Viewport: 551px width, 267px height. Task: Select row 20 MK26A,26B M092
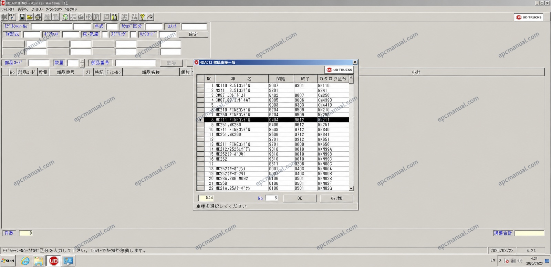pos(276,179)
